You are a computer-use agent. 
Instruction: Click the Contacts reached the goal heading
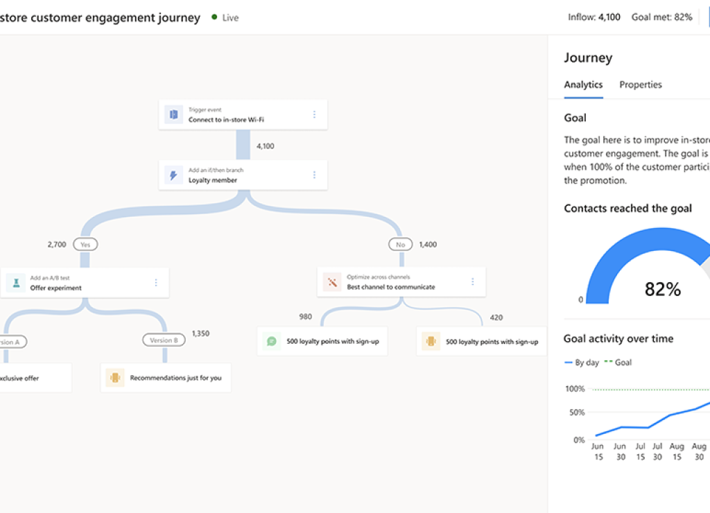click(627, 208)
